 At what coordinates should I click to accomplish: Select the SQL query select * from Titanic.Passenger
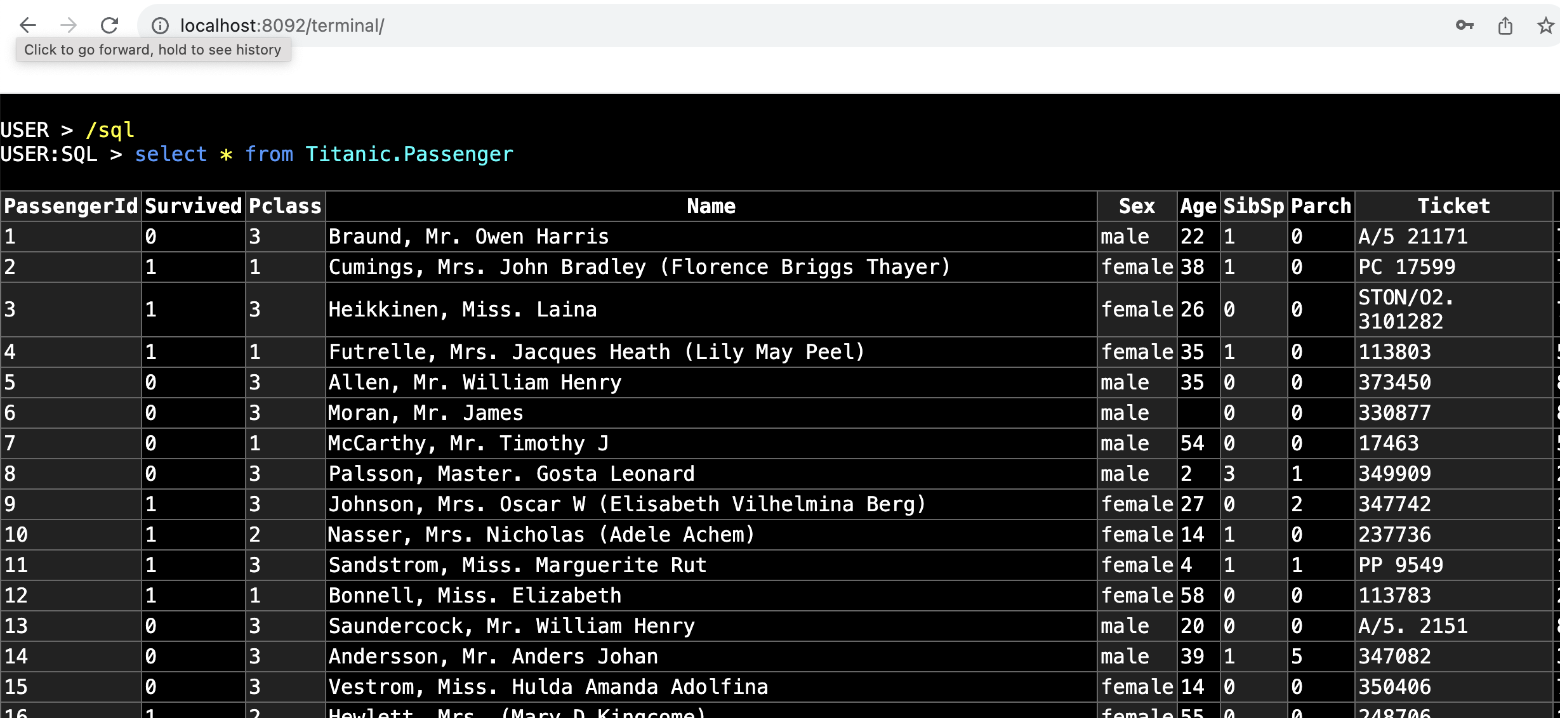click(x=323, y=153)
